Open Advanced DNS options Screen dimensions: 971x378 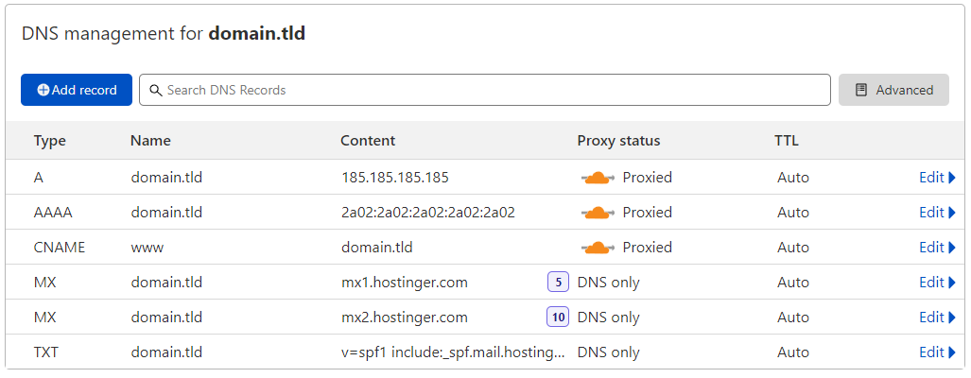pos(893,90)
